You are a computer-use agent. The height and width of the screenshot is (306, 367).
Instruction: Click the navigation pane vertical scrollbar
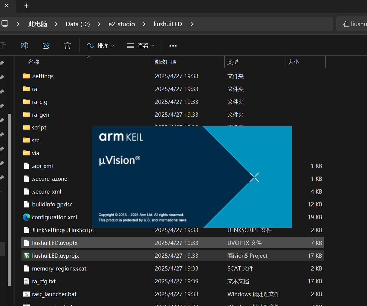click(9, 200)
